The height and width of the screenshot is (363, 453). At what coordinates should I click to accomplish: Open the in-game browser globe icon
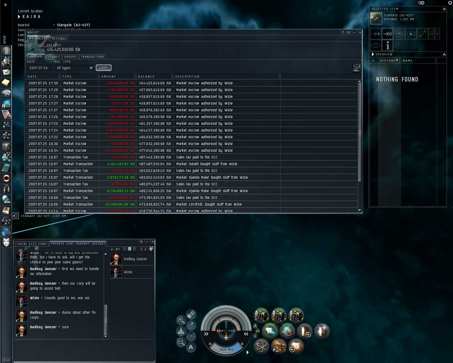pos(6,199)
